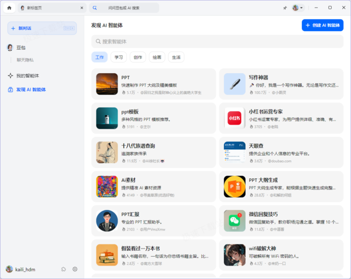Click the refresh icon next to kaili_hdm
This screenshot has width=351, height=279.
tap(64, 269)
